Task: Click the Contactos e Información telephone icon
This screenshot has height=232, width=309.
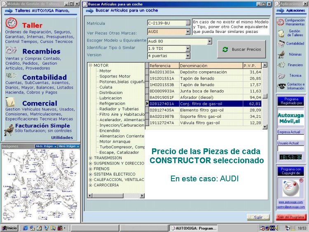Action: (x=281, y=86)
